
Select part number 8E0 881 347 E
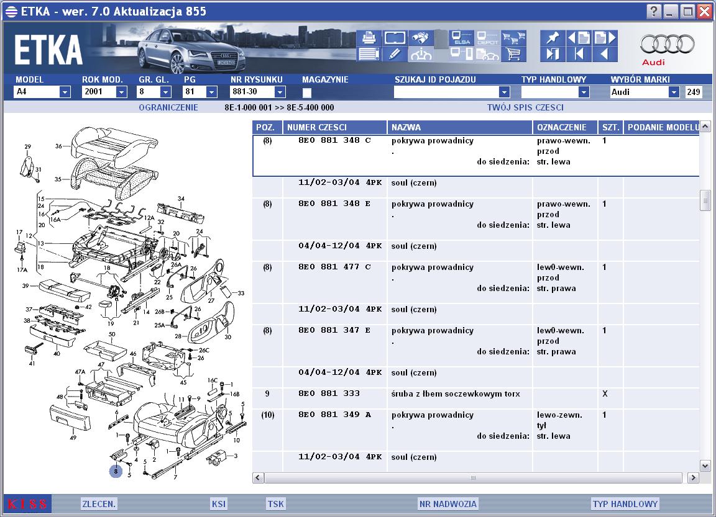click(x=334, y=331)
